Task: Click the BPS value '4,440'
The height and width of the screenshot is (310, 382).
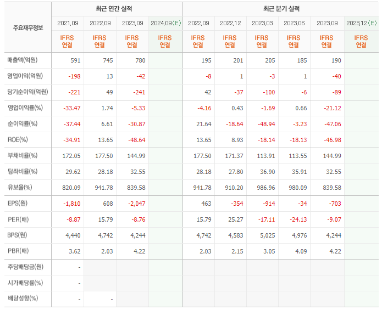Action: [x=73, y=235]
